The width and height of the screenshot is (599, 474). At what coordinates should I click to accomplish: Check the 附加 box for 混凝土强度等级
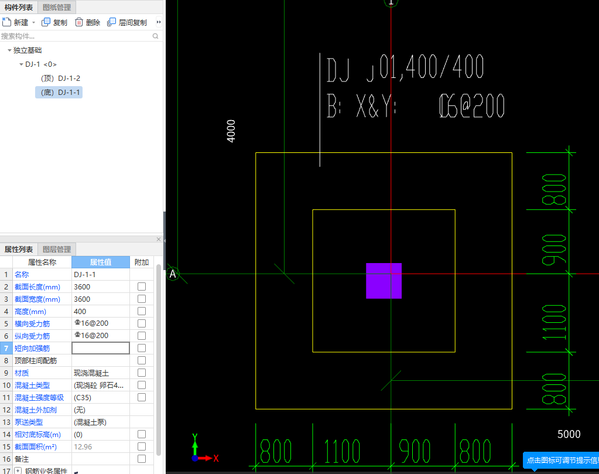pyautogui.click(x=141, y=397)
